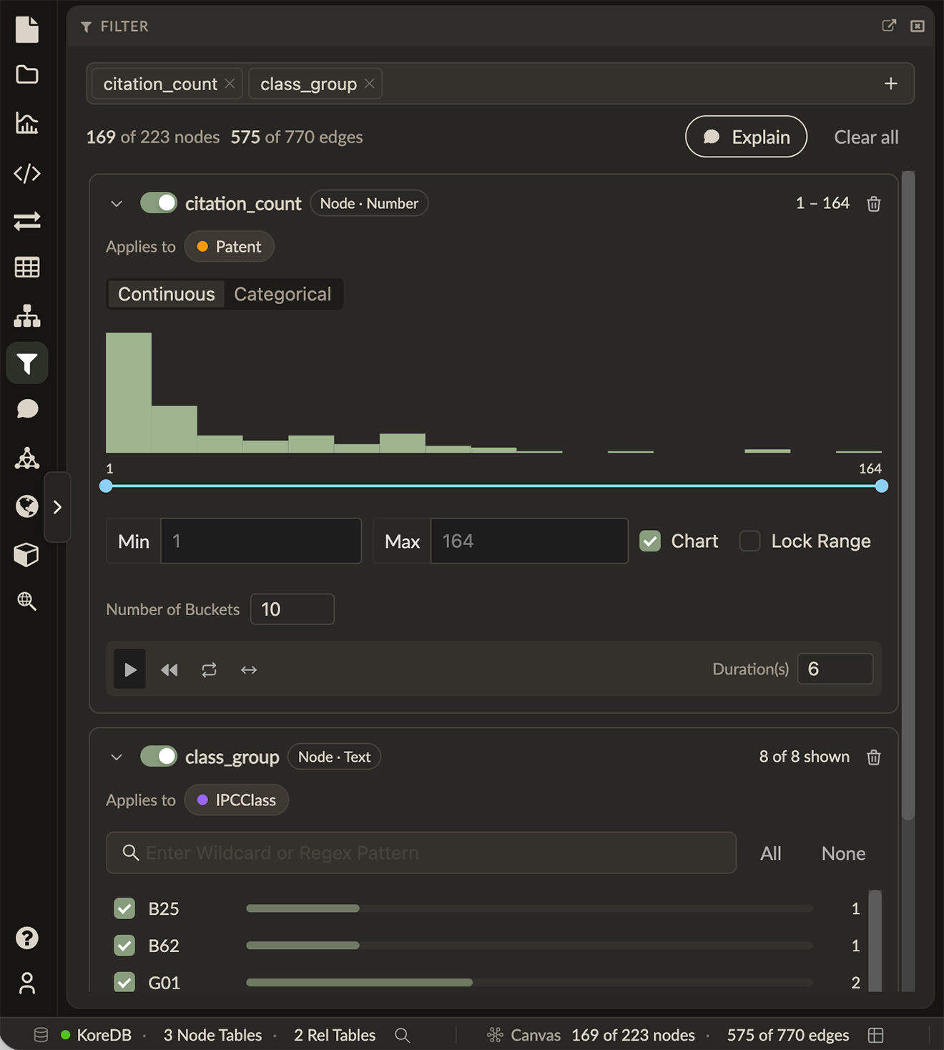The image size is (944, 1050).
Task: Click the filter panel vertical scrollbar
Action: coord(908,495)
